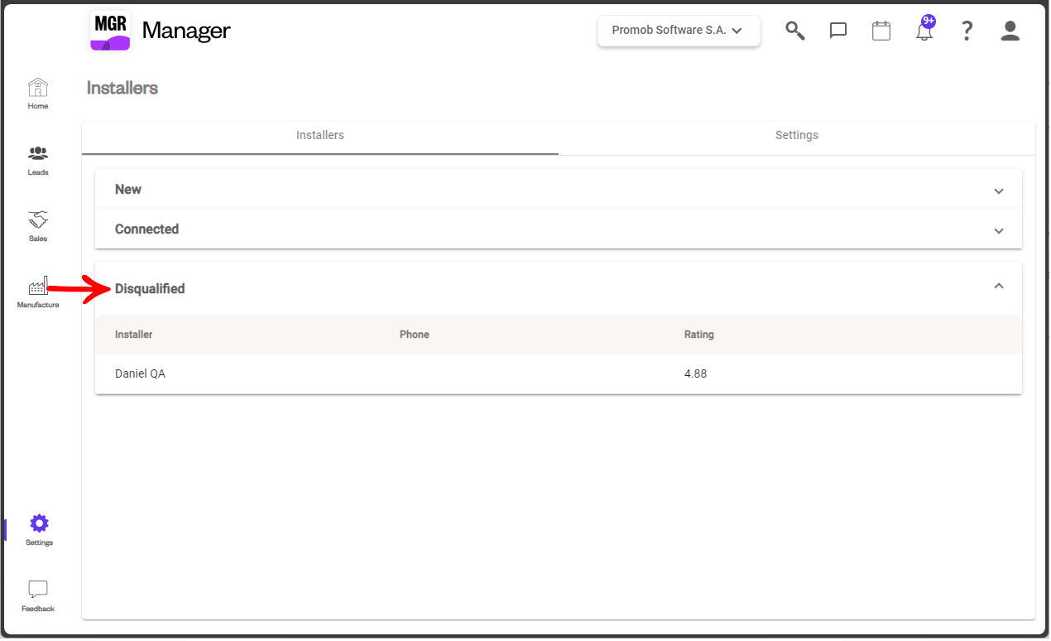The height and width of the screenshot is (641, 1051).
Task: Switch to the Settings tab
Action: 797,135
